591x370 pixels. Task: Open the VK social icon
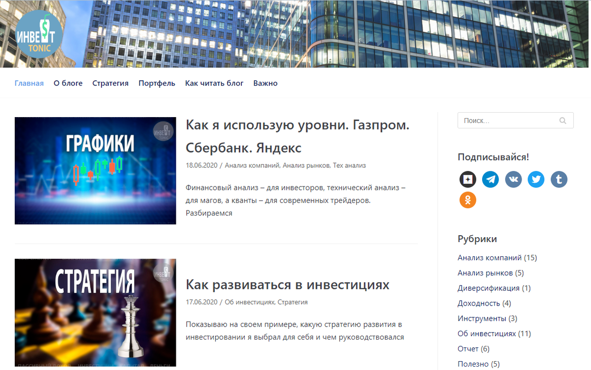point(513,179)
